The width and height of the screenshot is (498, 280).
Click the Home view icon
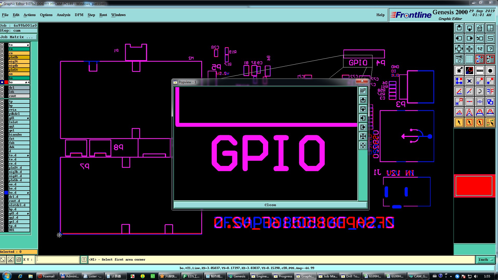click(x=480, y=28)
